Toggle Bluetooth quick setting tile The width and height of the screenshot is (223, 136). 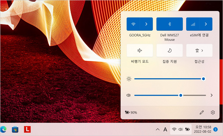[169, 24]
